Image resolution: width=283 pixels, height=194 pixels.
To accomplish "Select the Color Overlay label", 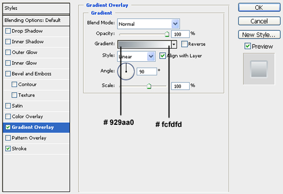I will [x=27, y=116].
